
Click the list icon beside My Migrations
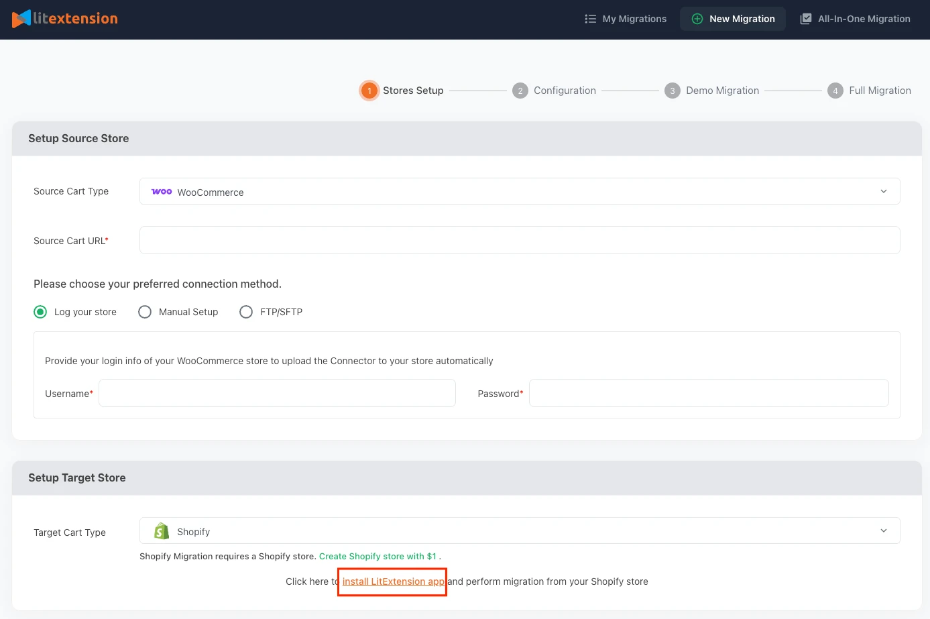click(x=590, y=19)
